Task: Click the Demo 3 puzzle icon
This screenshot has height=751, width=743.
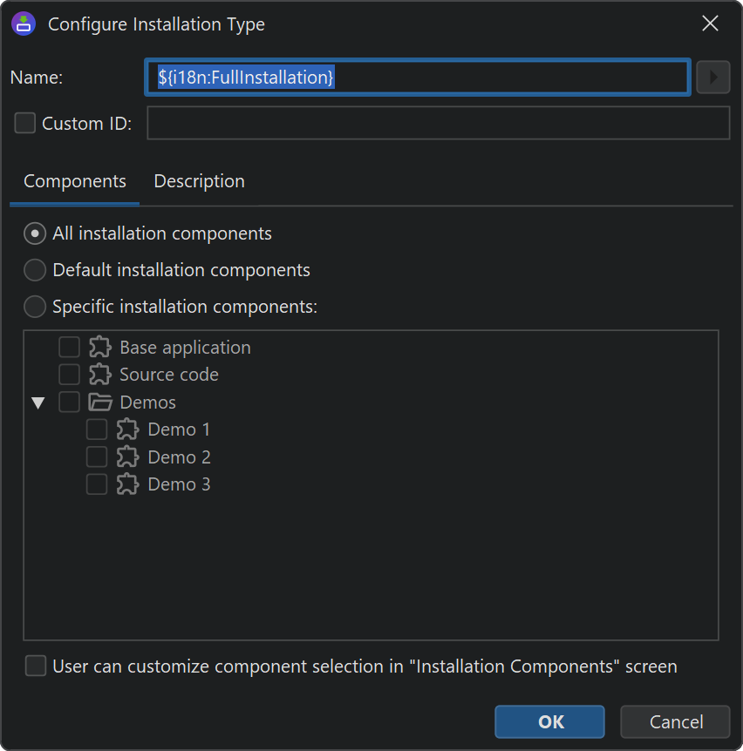Action: pos(128,484)
